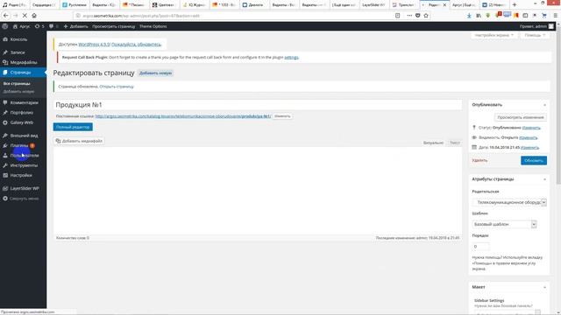Screen dimensions: 561x315
Task: Open the page actions three-dots menu
Action: tap(409, 16)
